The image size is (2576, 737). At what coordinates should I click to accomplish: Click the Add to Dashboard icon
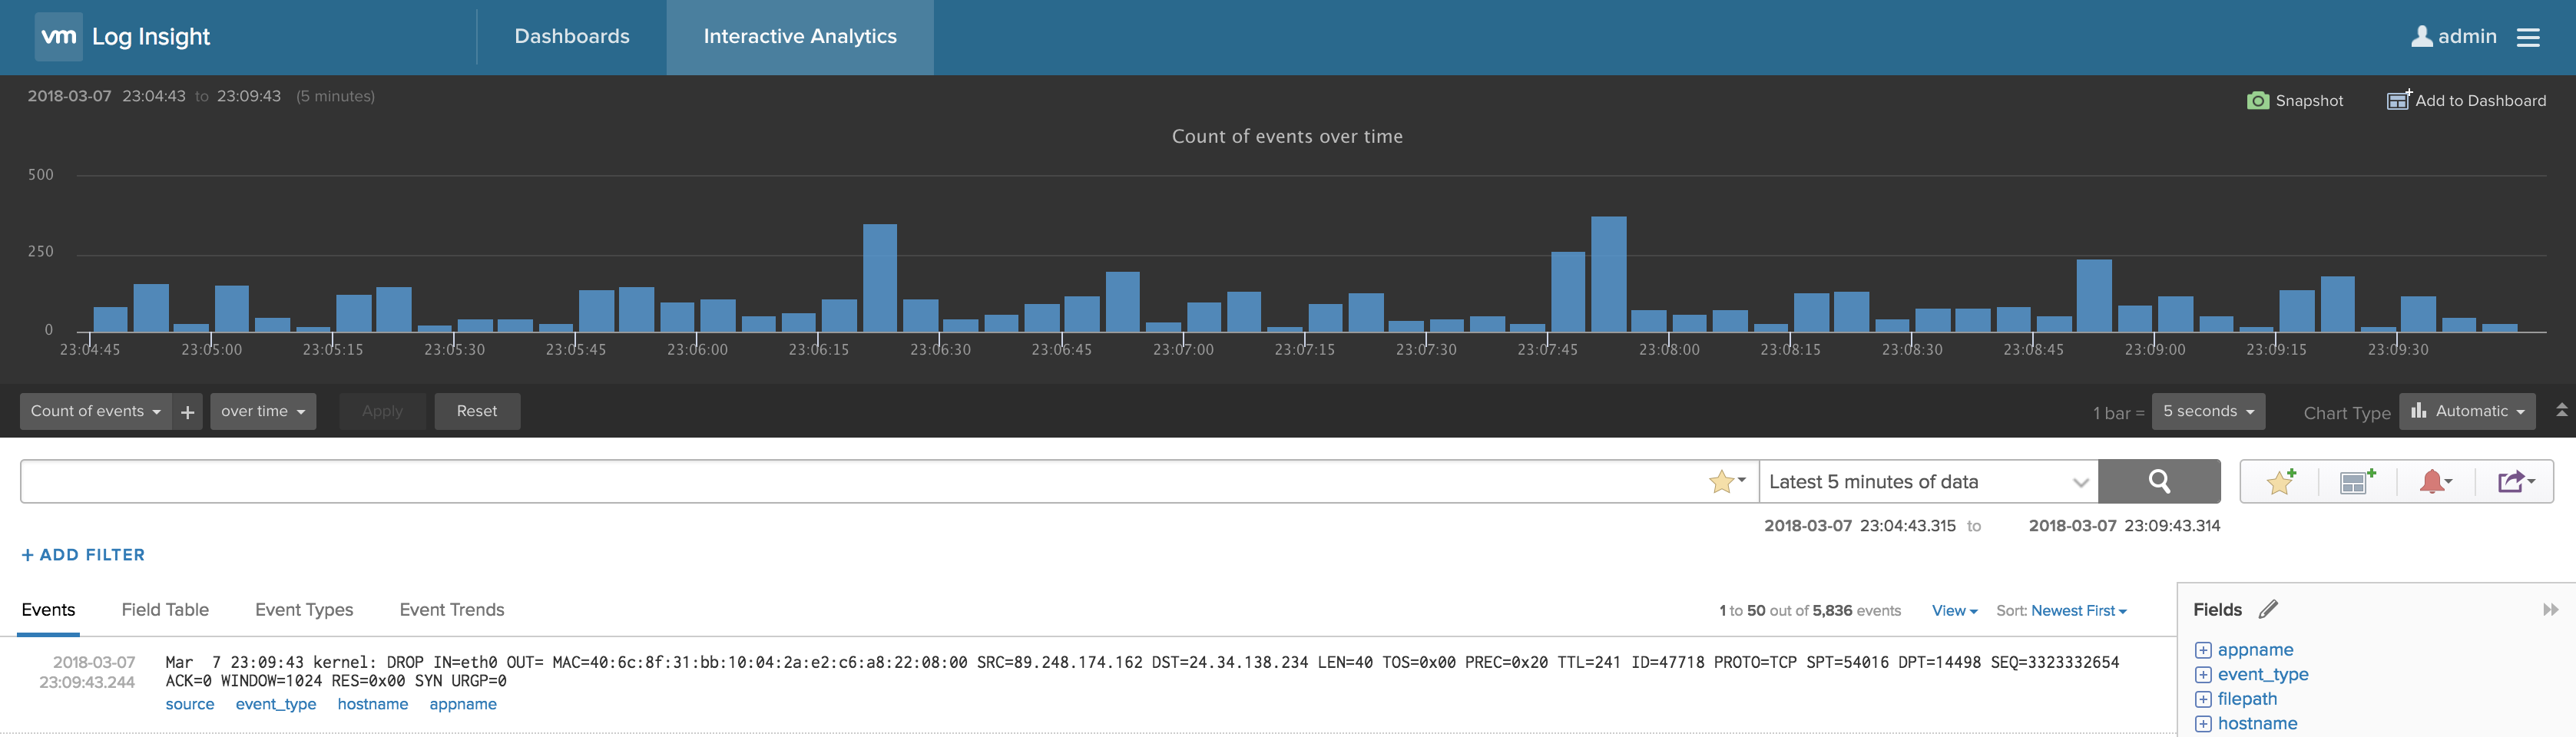[2398, 100]
